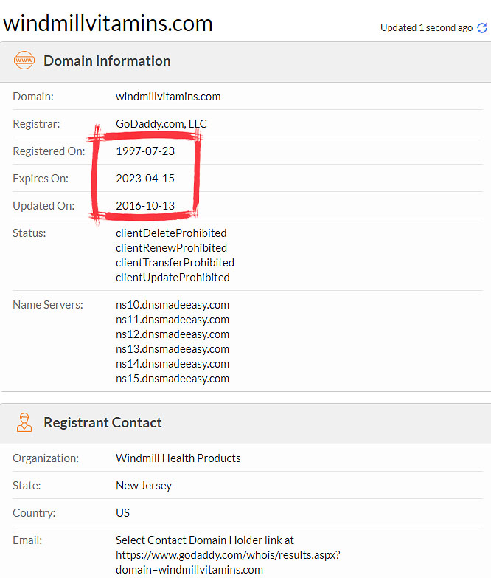The width and height of the screenshot is (491, 578).
Task: Click the updated date 2016-10-13
Action: pos(145,206)
